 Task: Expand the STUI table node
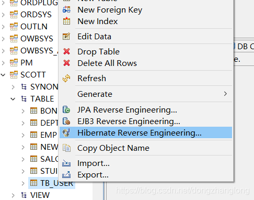23,171
